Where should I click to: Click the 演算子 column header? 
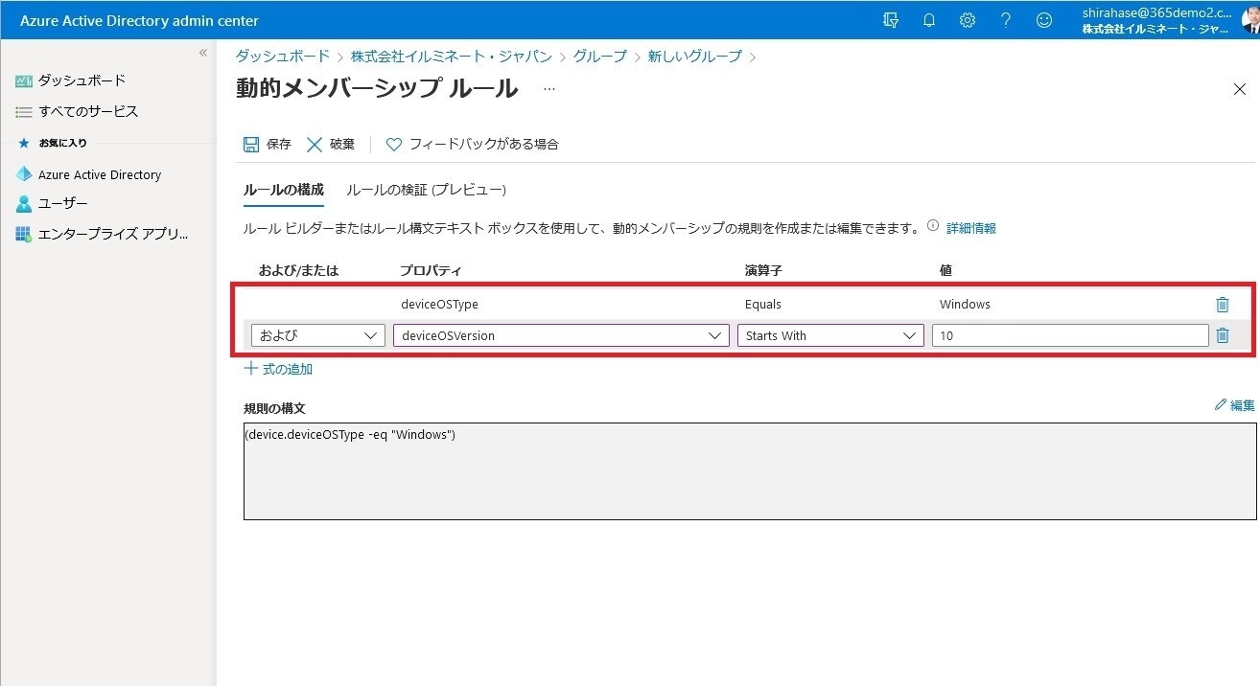(763, 270)
